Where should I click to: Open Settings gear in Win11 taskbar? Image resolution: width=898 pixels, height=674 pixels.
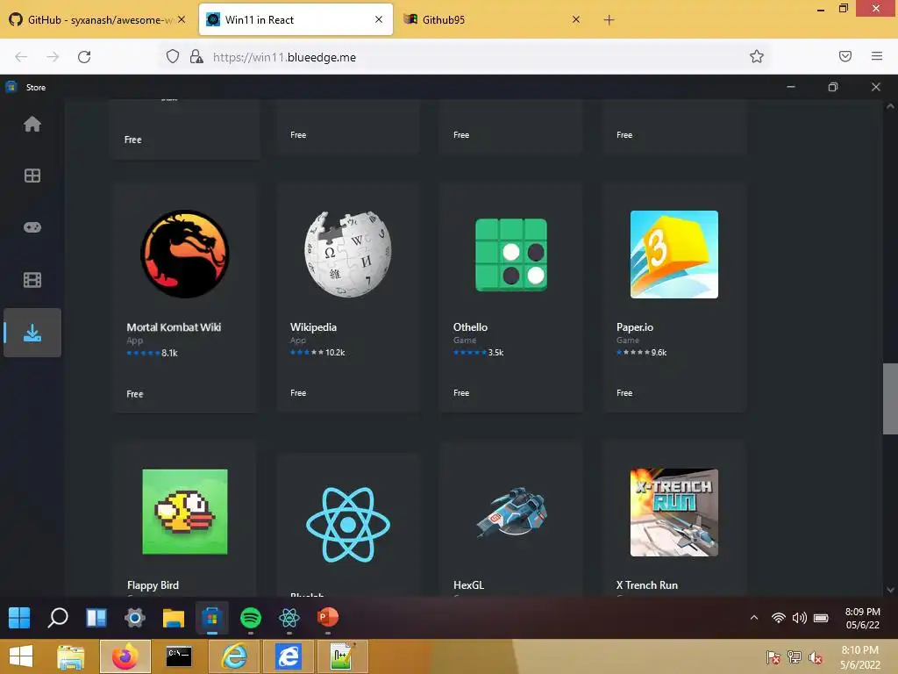point(134,618)
